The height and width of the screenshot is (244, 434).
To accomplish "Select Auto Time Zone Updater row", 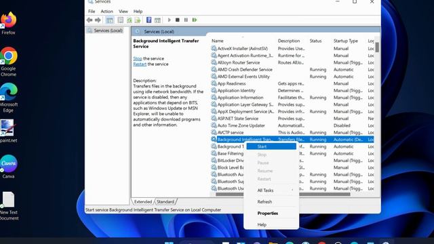I will 292,125.
